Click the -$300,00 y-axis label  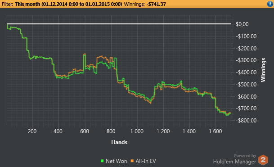[246, 60]
